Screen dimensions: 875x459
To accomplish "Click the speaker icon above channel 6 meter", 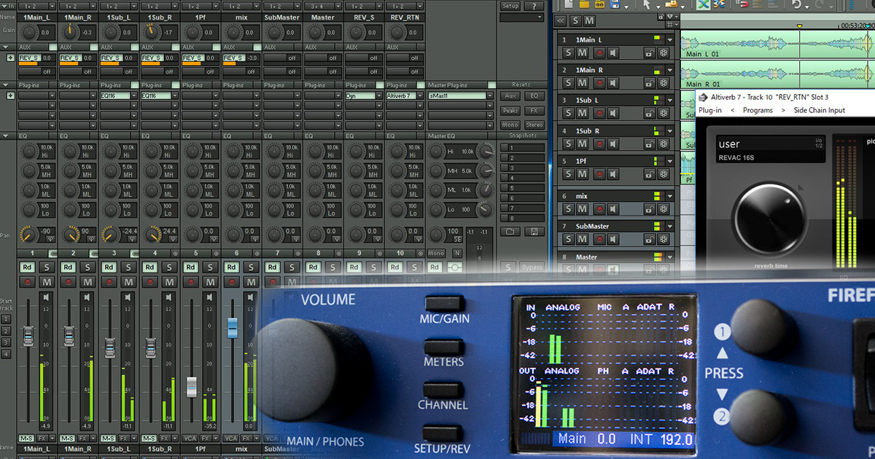I will click(x=251, y=297).
